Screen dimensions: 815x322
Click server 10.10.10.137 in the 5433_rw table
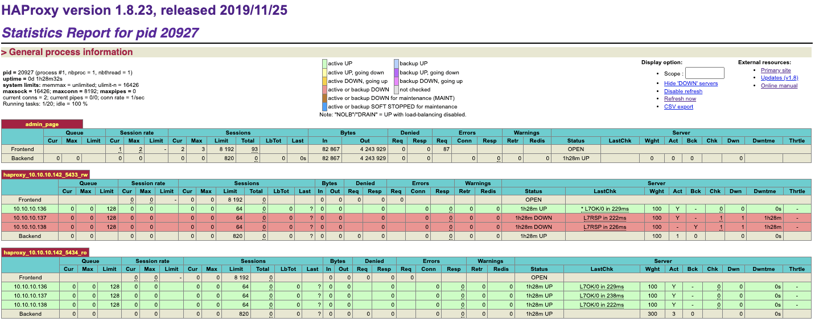pos(30,218)
